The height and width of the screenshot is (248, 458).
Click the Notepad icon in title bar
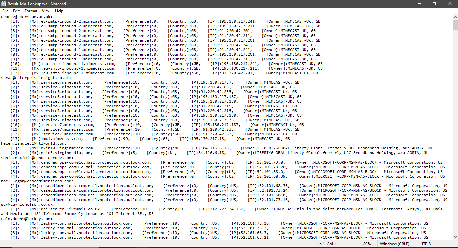pos(4,4)
